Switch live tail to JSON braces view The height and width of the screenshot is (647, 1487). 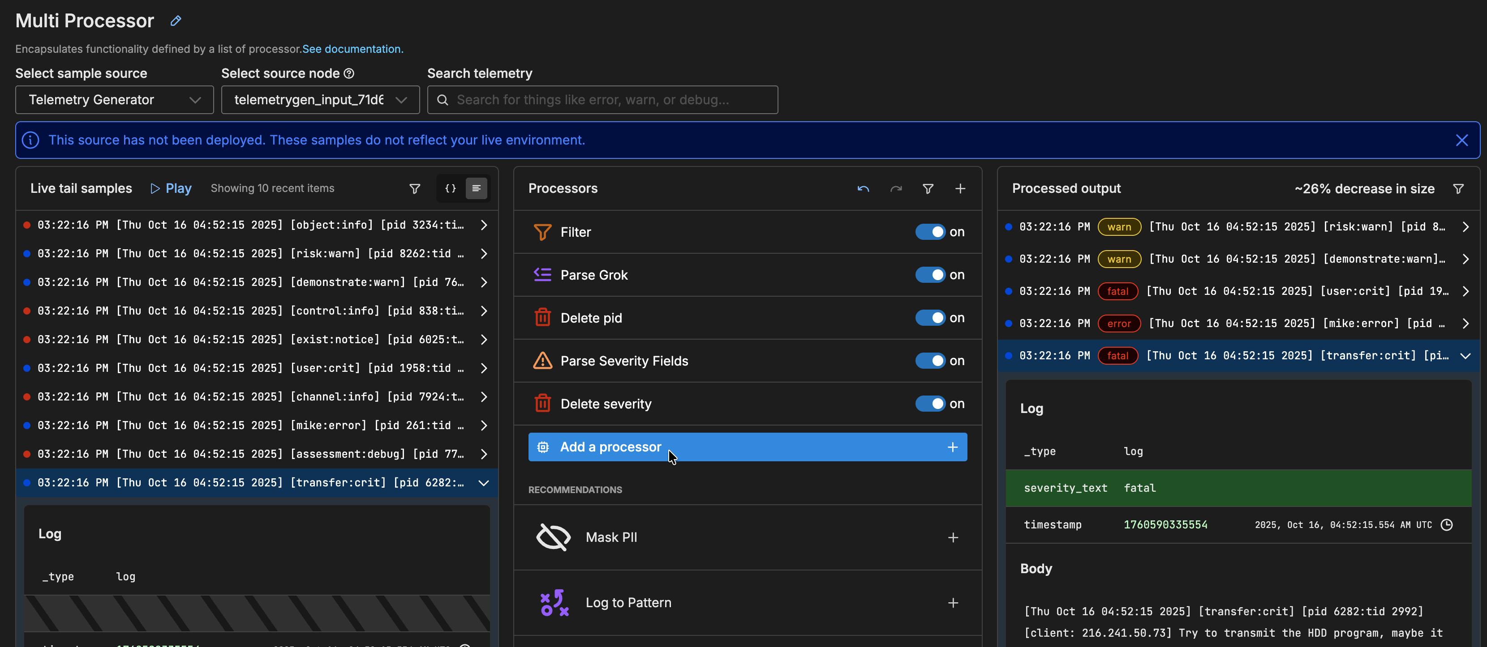tap(450, 188)
